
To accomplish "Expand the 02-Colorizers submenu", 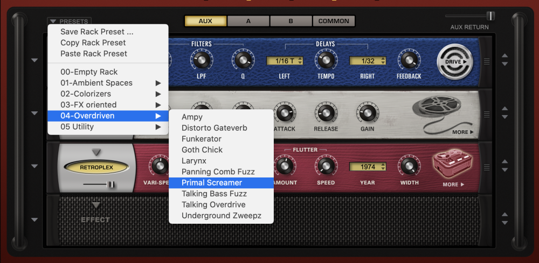I will pyautogui.click(x=108, y=94).
